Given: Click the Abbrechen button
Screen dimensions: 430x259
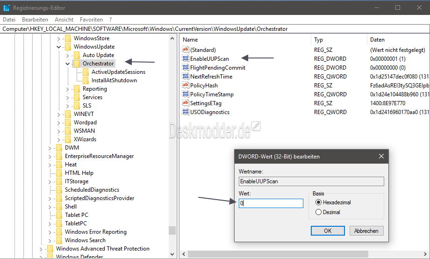Looking at the screenshot, I should tap(366, 231).
